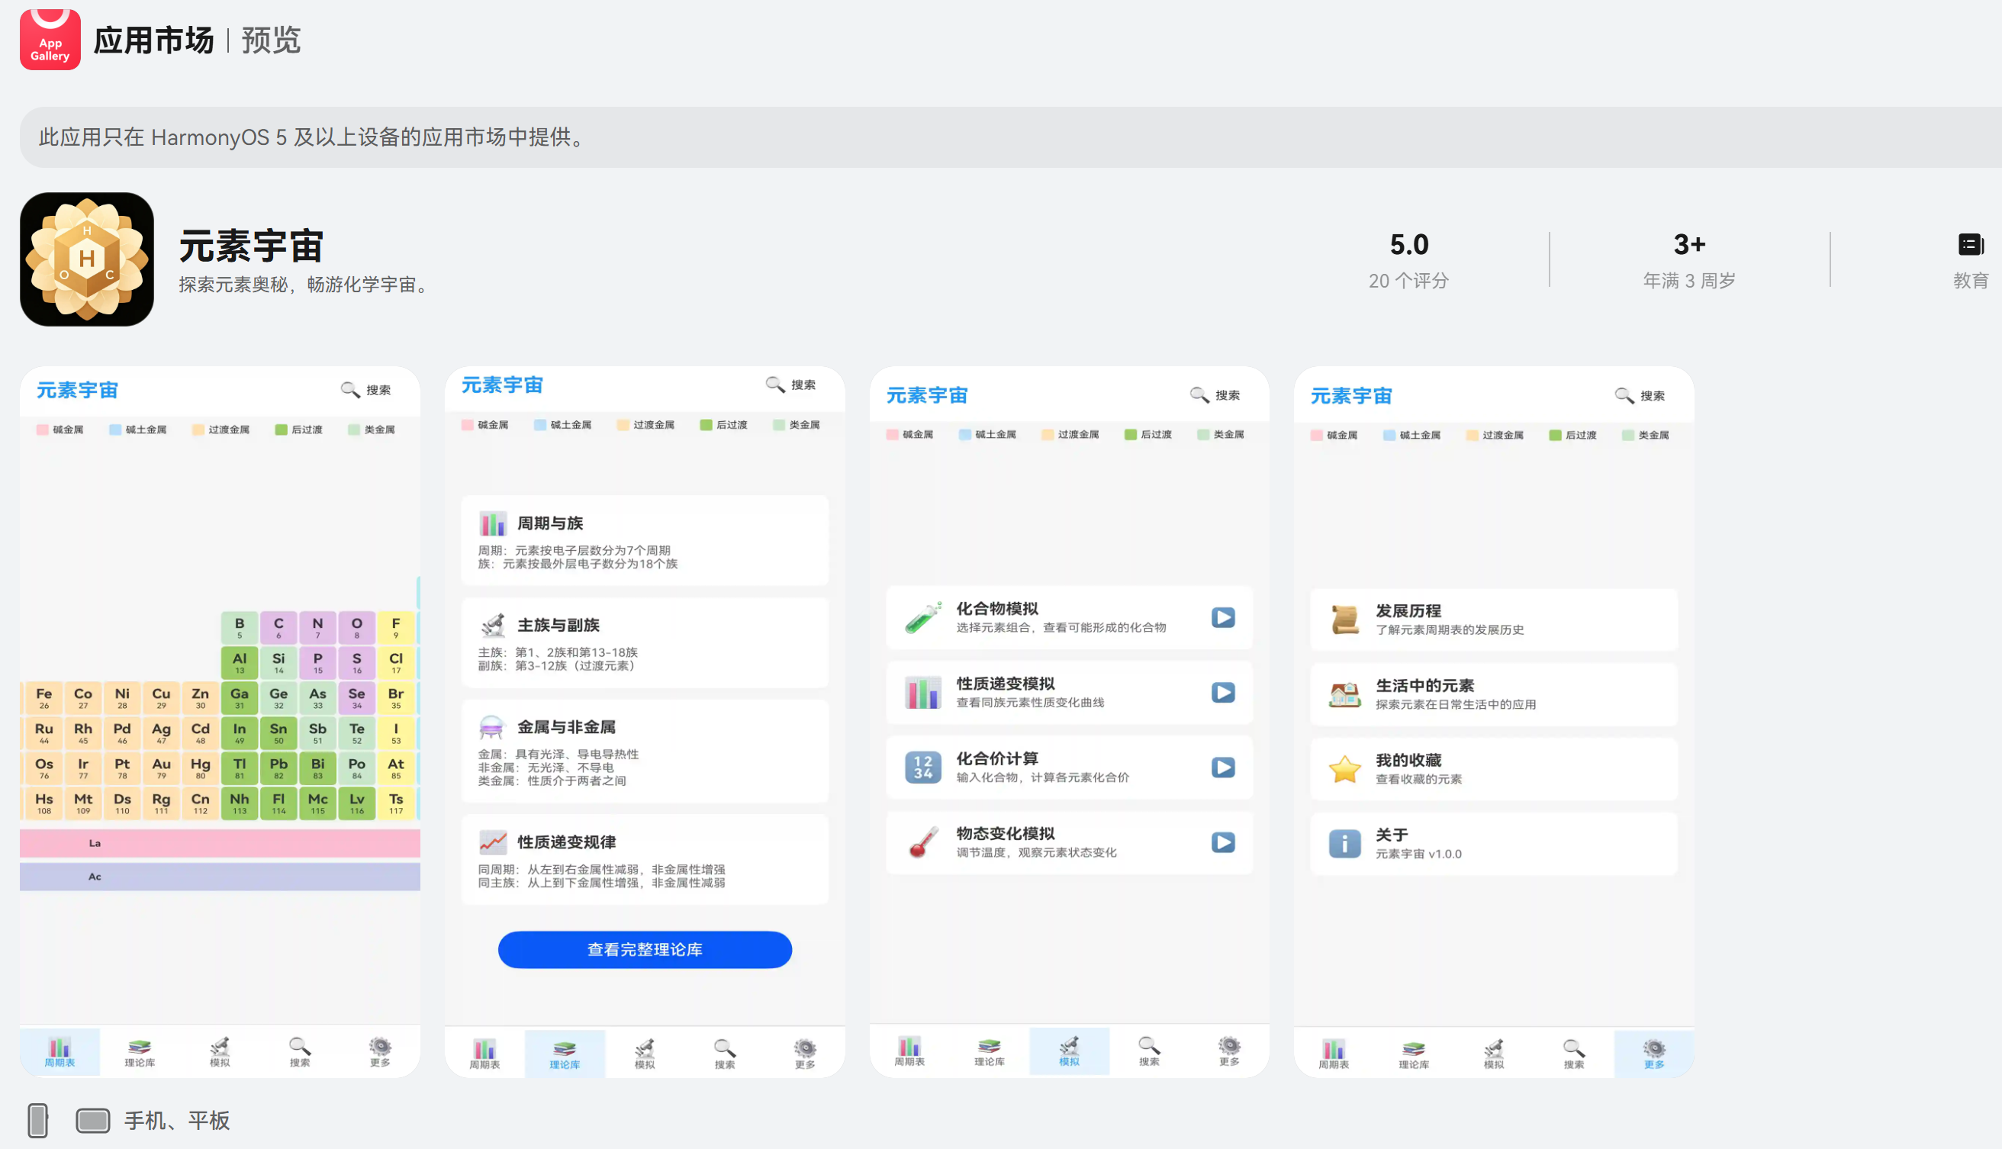2002x1149 pixels.
Task: Click the AppGallery logo icon
Action: 50,40
